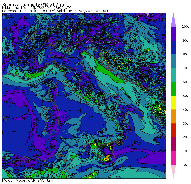Click the '60.' legend label
The height and width of the screenshot is (184, 191).
[x=185, y=82]
